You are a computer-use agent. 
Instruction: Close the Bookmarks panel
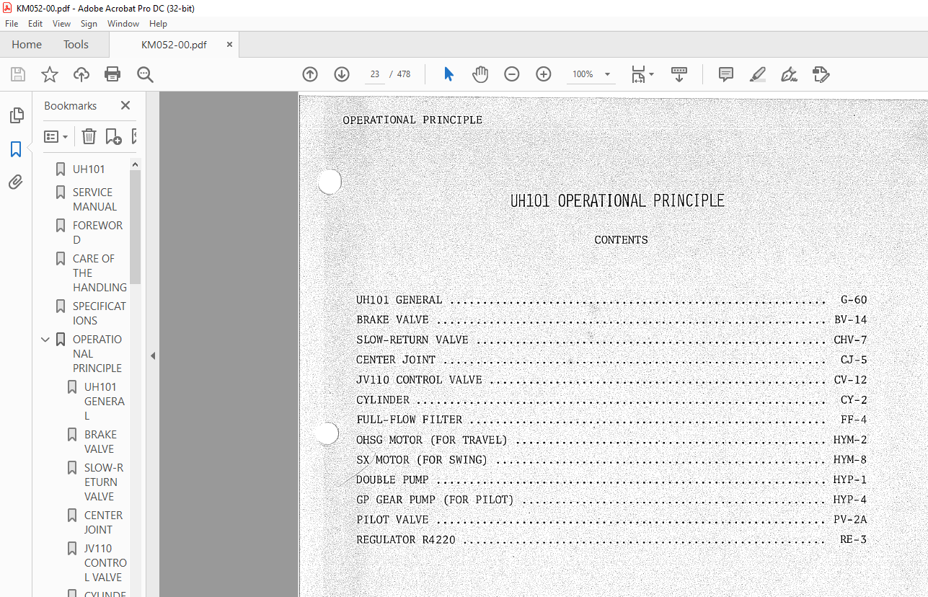click(125, 105)
